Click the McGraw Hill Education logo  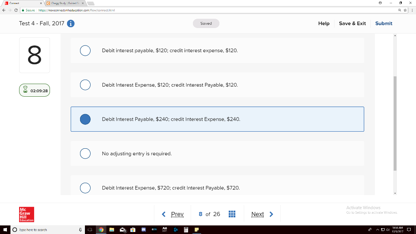[26, 214]
